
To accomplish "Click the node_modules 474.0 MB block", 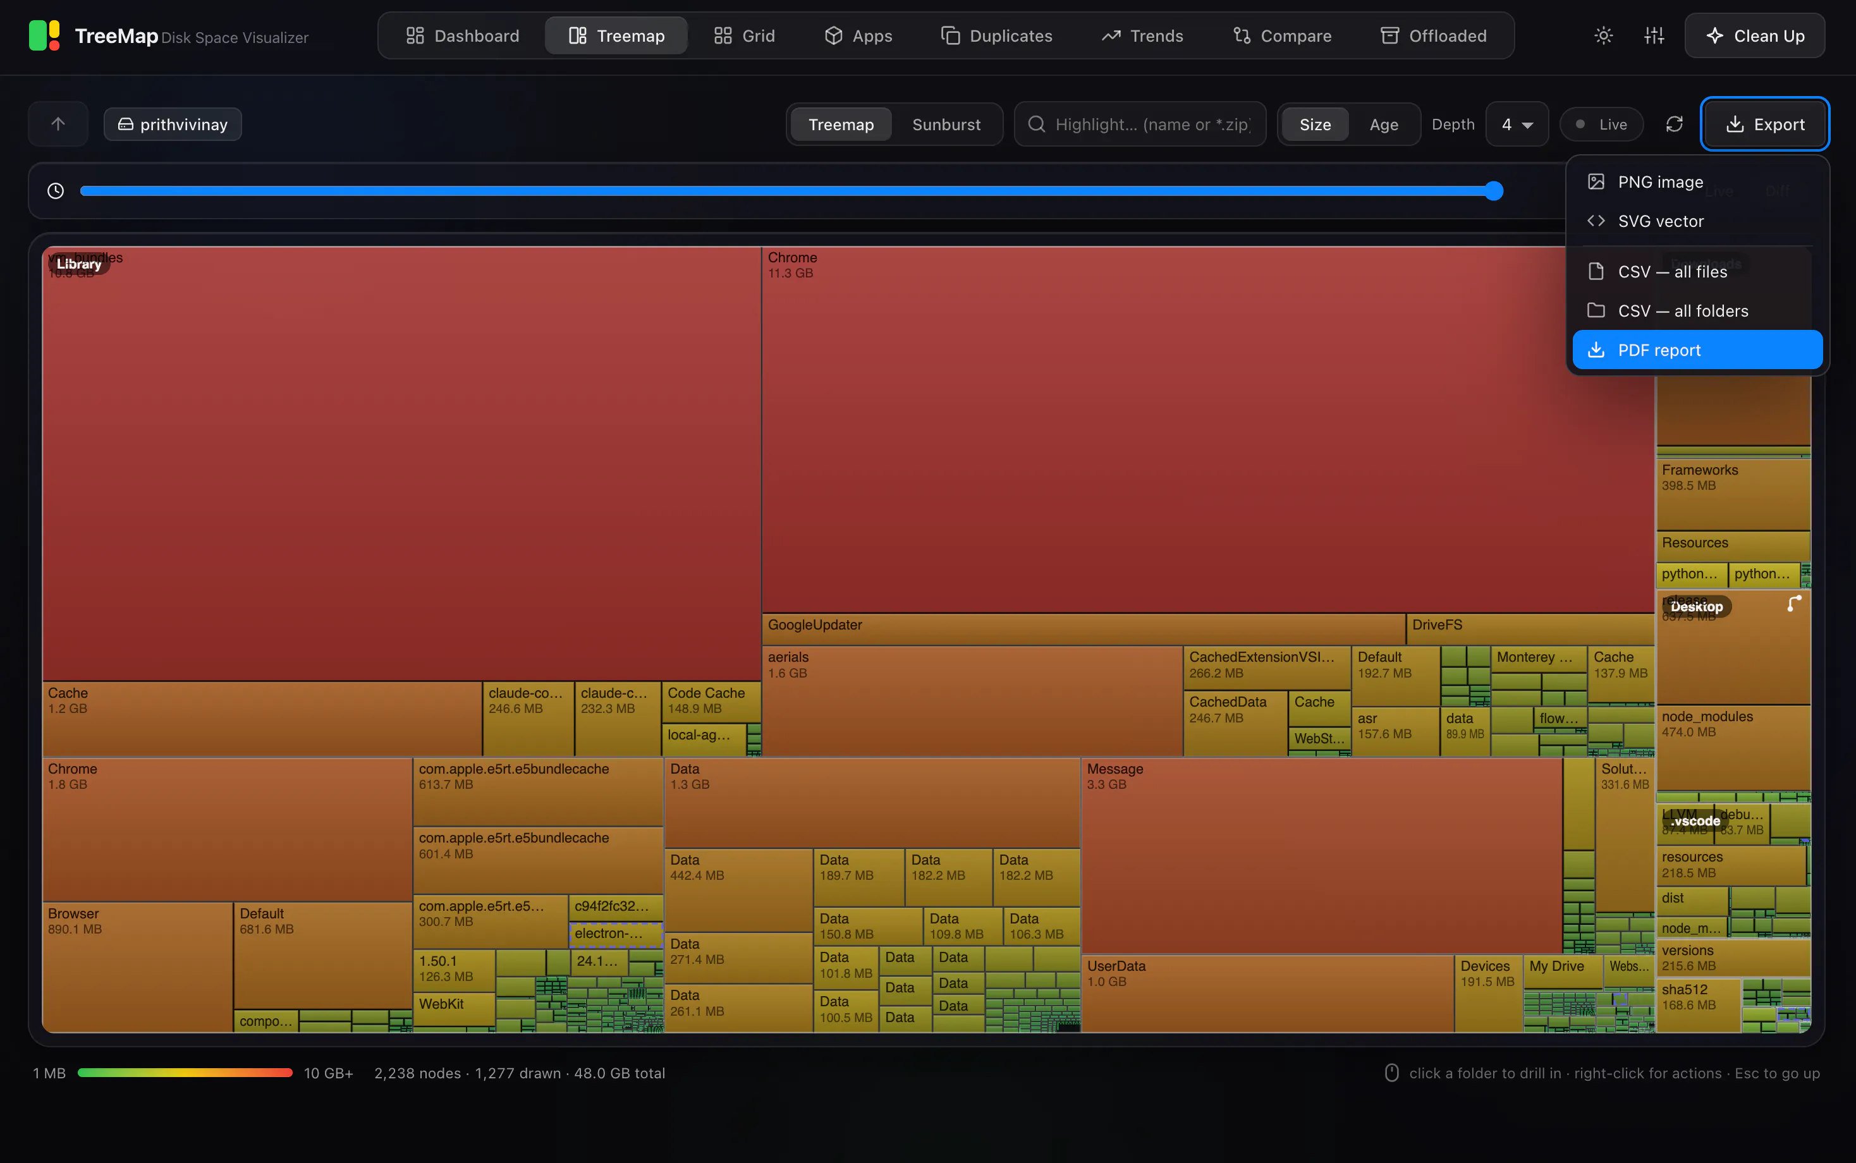I will pyautogui.click(x=1733, y=748).
